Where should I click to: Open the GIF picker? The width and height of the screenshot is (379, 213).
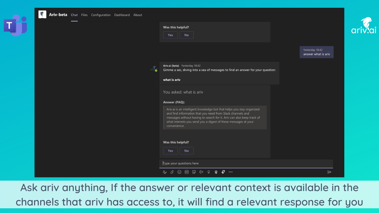pyautogui.click(x=187, y=172)
